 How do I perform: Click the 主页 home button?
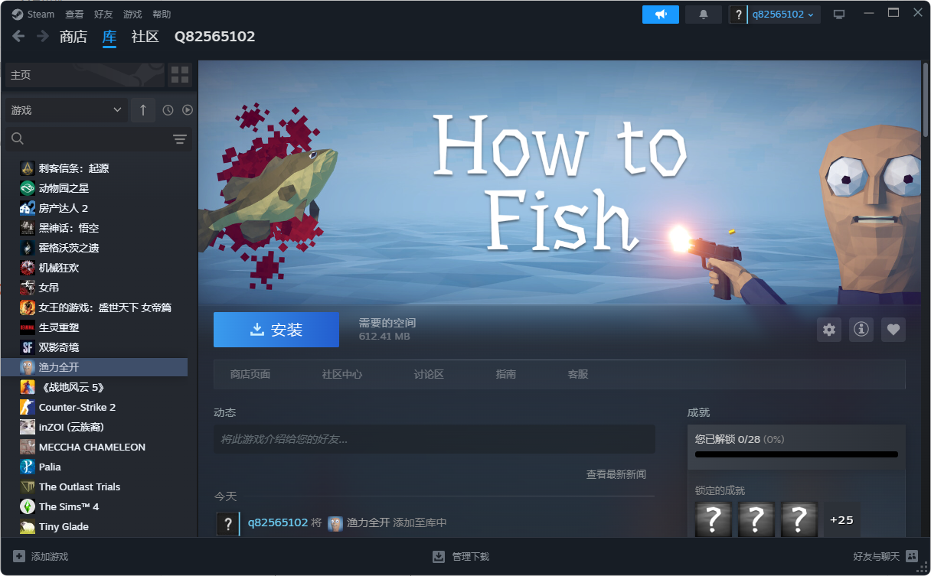coord(85,74)
